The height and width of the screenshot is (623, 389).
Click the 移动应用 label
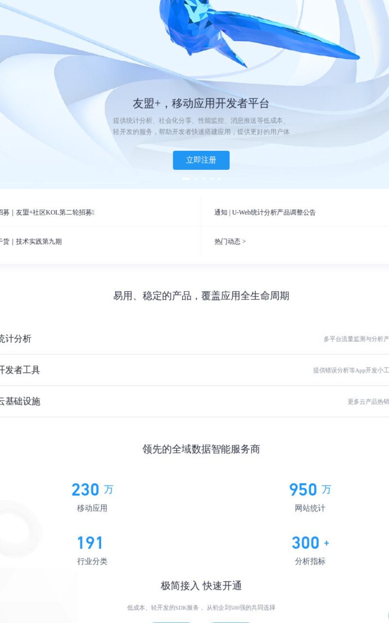point(92,508)
